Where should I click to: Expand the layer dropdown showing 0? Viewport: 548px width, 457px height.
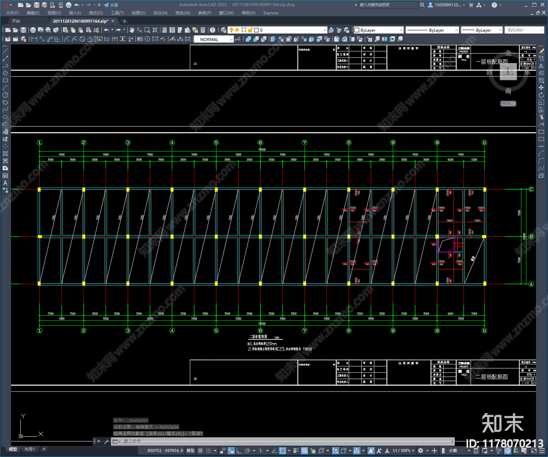click(278, 30)
